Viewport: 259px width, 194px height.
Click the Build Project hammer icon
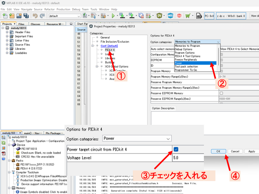point(93,16)
